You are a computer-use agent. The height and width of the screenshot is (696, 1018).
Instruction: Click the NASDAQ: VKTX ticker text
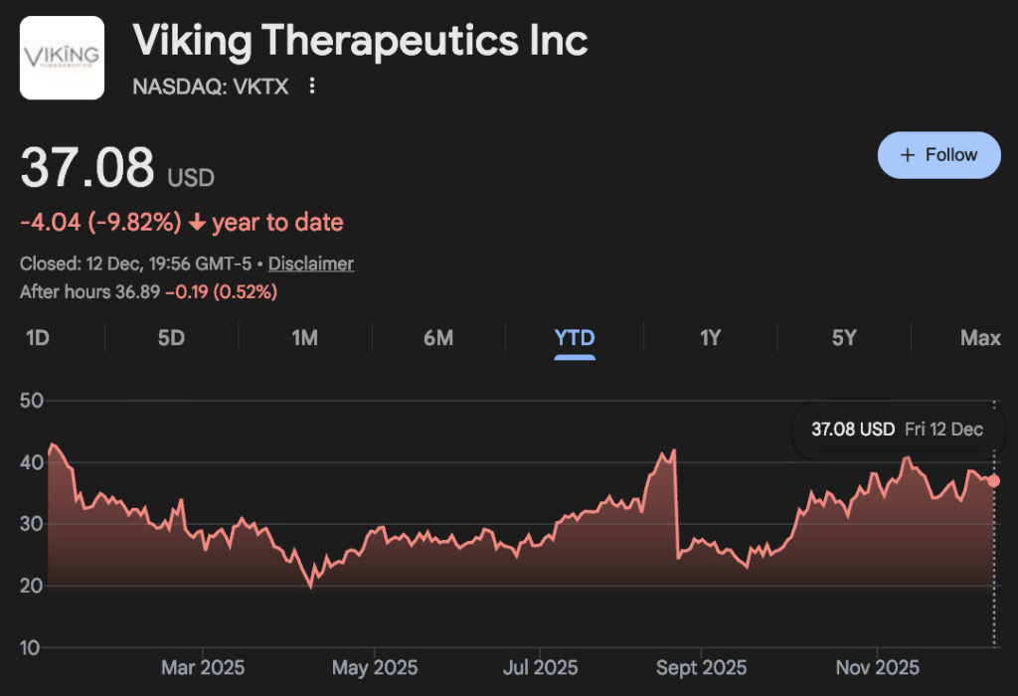point(211,87)
